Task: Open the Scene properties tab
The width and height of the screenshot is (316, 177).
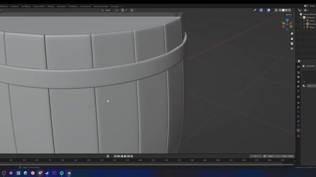Action: click(x=298, y=87)
